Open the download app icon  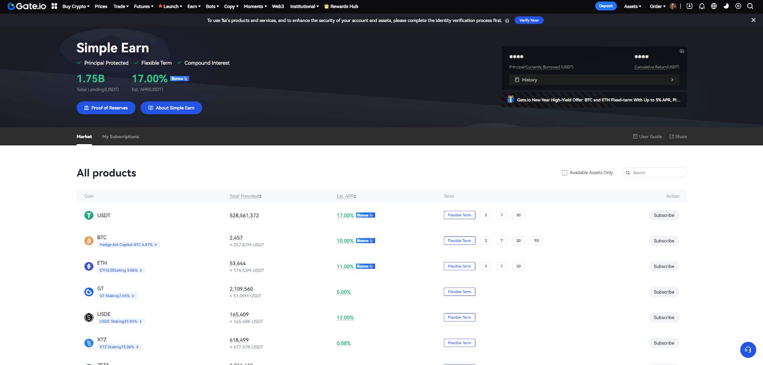[x=689, y=6]
